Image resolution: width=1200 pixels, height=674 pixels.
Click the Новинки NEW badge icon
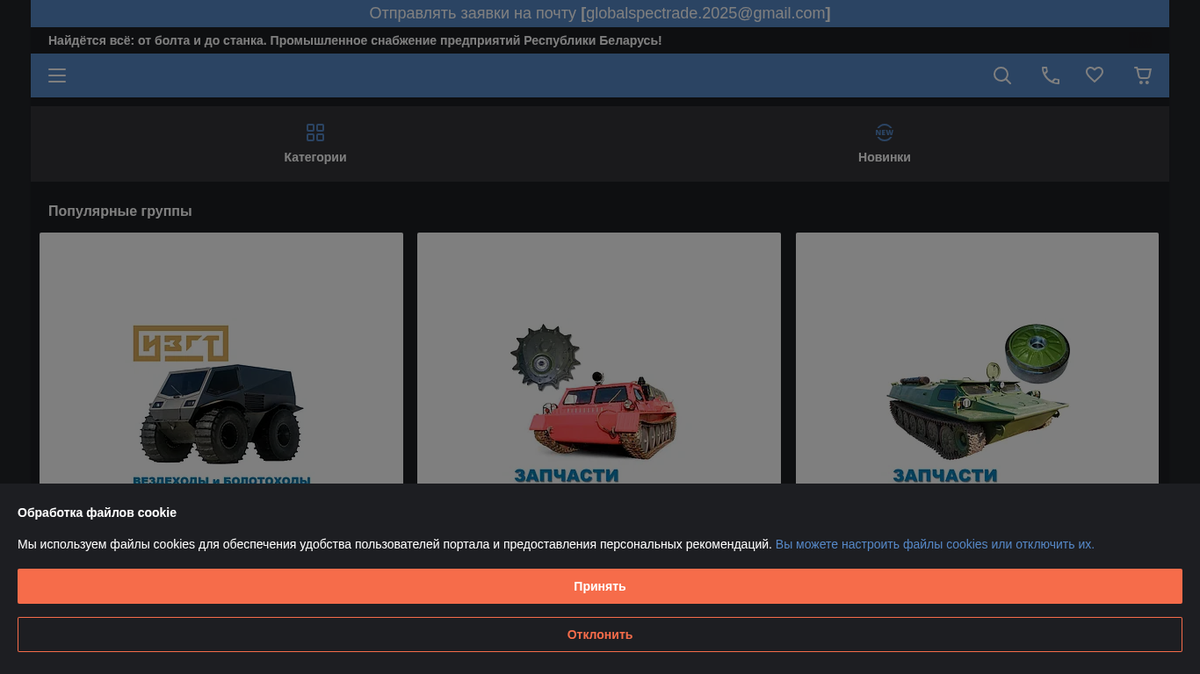pos(885,133)
